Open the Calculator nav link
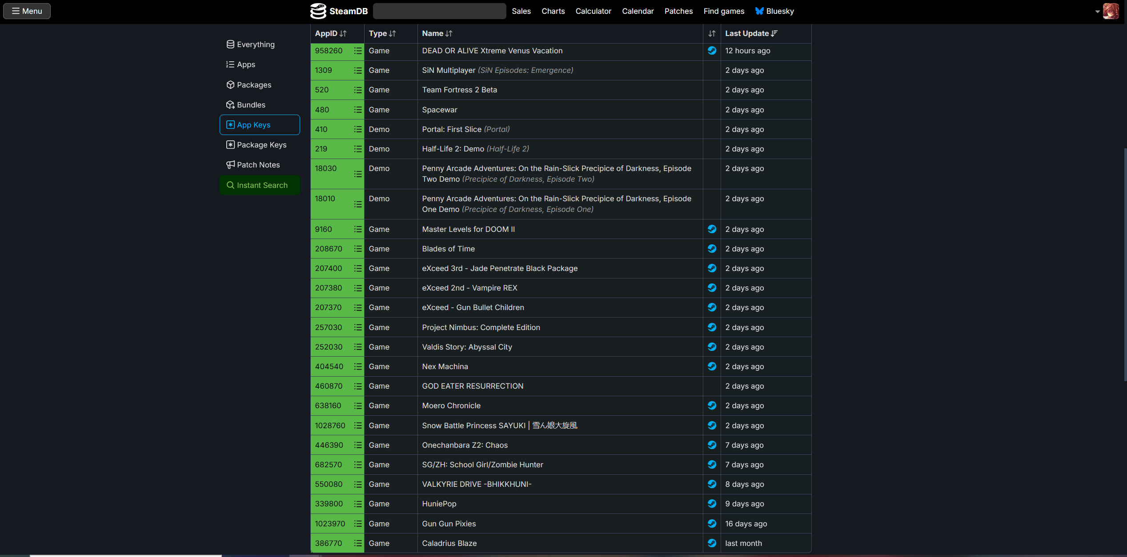The height and width of the screenshot is (557, 1127). click(593, 11)
